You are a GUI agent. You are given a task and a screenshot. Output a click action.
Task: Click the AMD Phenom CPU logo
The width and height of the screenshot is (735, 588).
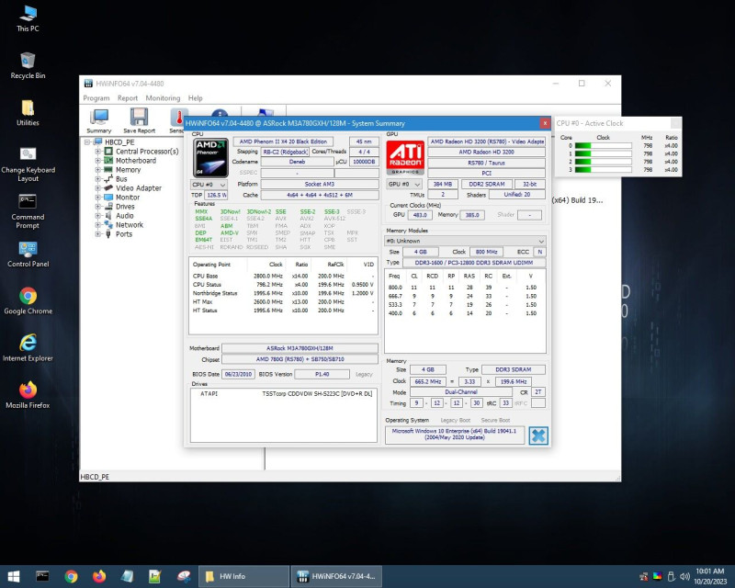(210, 157)
